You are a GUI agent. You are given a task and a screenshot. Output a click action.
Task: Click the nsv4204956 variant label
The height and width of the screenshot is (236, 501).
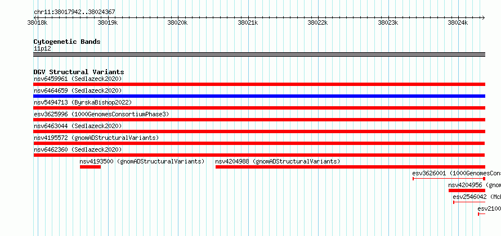click(475, 185)
